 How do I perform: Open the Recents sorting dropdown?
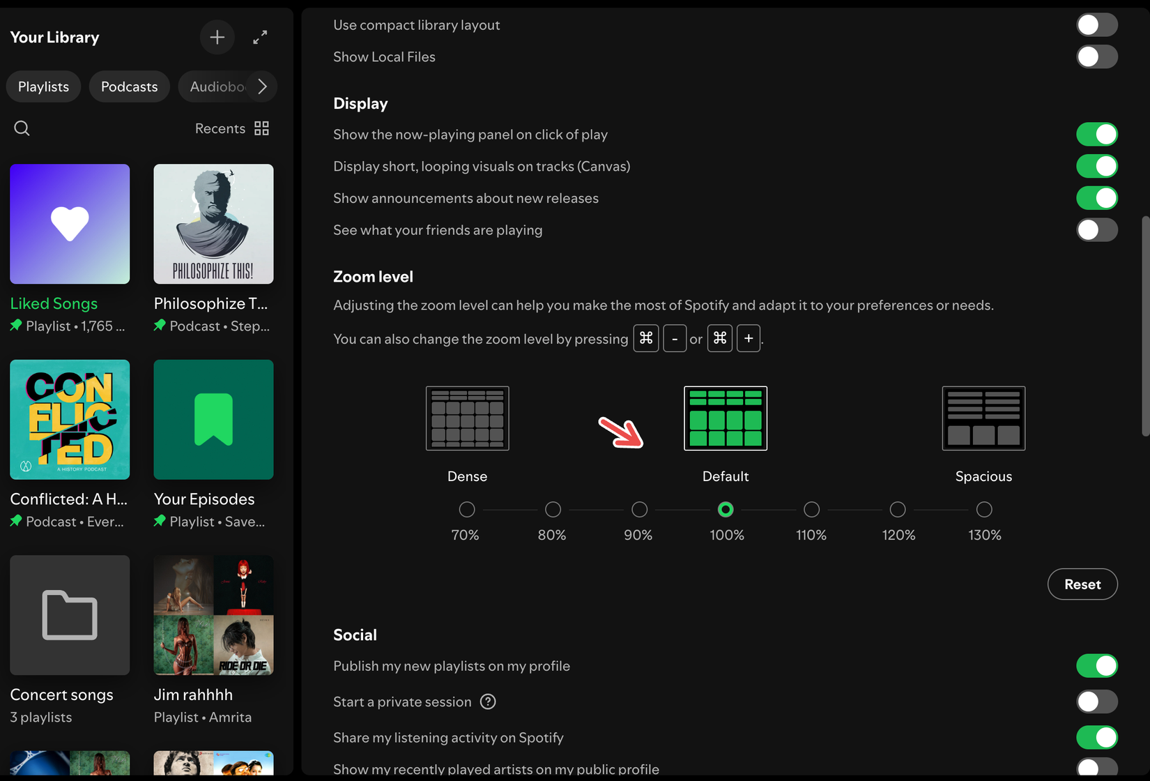(x=220, y=128)
